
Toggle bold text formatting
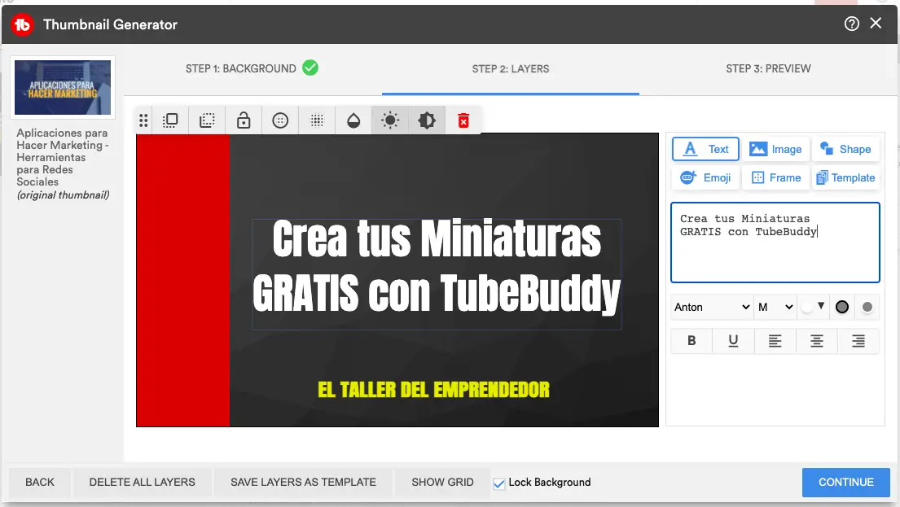(x=691, y=341)
